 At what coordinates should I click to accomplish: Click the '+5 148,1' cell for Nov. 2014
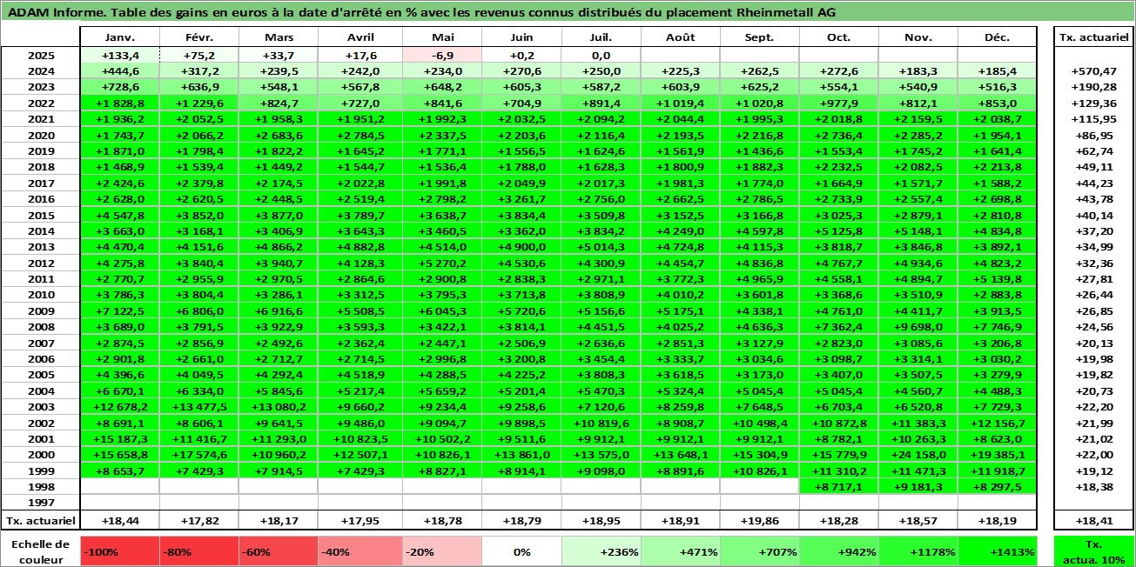[x=918, y=231]
